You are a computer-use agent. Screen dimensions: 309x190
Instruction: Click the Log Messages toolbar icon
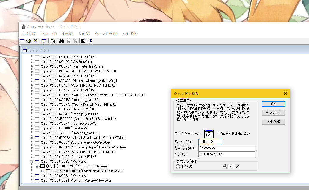point(44,41)
